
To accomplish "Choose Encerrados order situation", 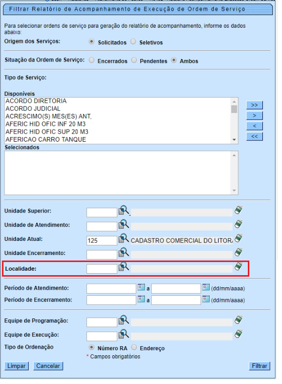I will [91, 60].
